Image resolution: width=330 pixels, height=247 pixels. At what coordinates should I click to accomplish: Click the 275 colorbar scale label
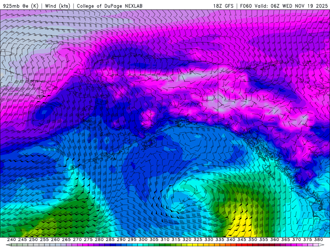[x=88, y=240]
